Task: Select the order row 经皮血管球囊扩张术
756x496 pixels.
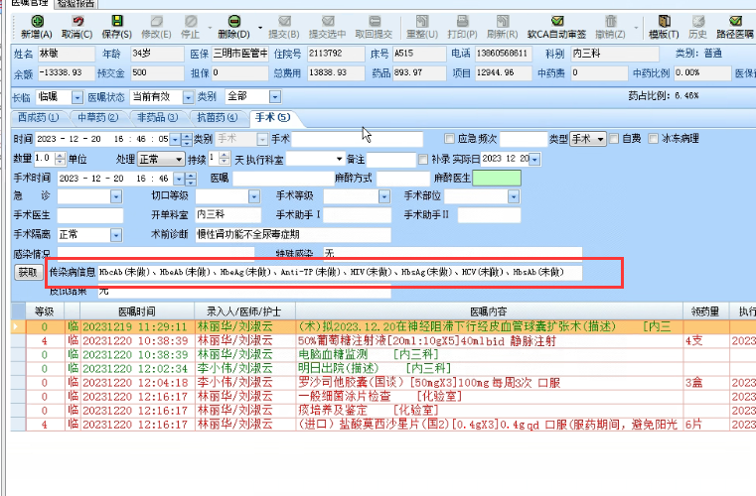Action: click(383, 327)
